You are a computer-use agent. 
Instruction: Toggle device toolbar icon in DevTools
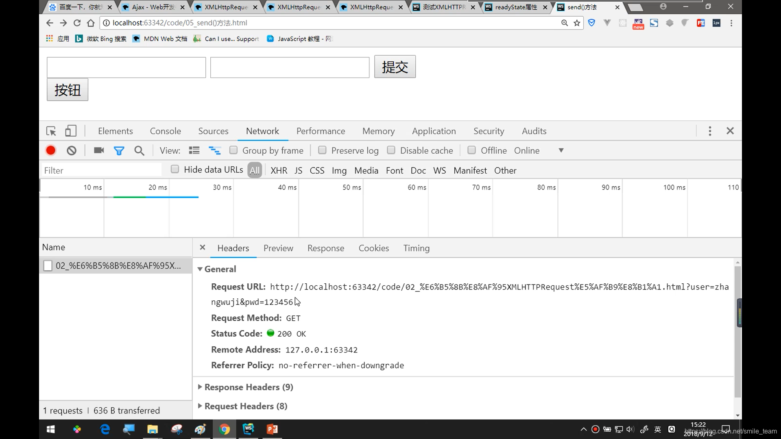coord(71,131)
